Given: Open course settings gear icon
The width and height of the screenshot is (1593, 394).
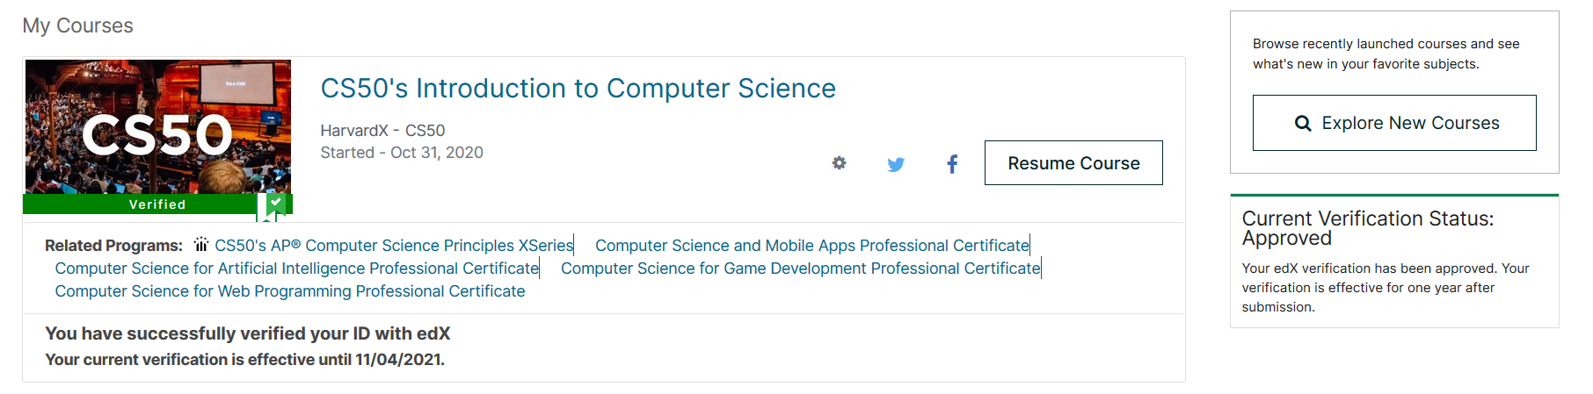Looking at the screenshot, I should pyautogui.click(x=840, y=162).
